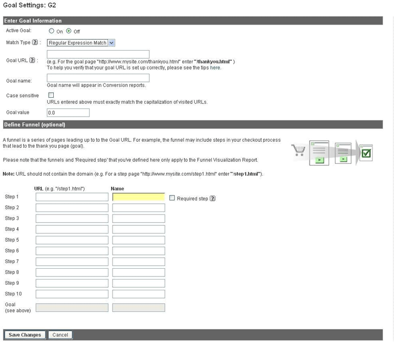
Task: Open the Goal URL help icon
Action: click(32, 60)
